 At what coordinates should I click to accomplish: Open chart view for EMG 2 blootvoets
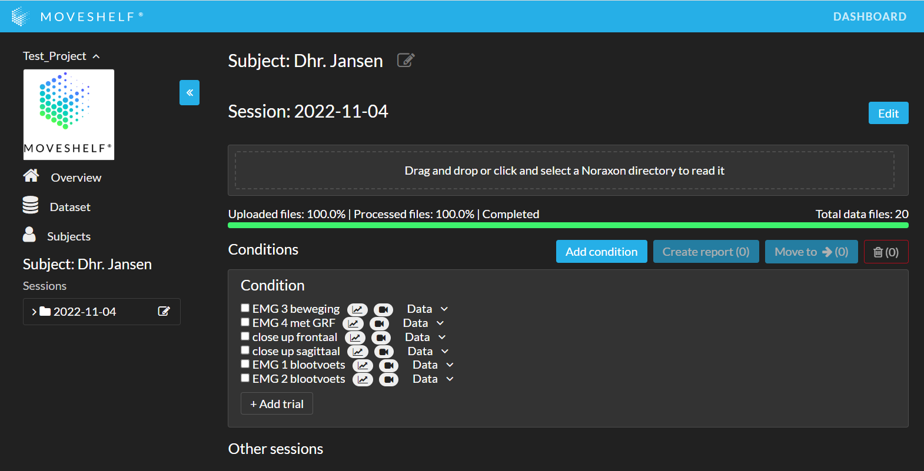click(363, 380)
